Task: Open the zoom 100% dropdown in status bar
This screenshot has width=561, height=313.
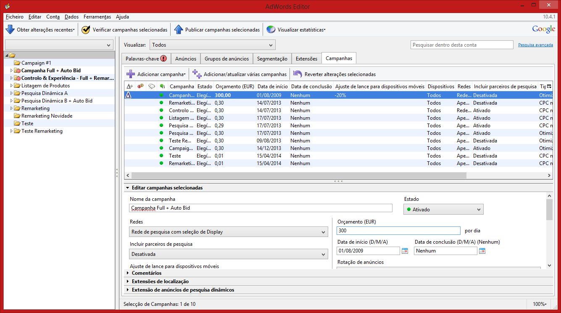Action: click(540, 304)
